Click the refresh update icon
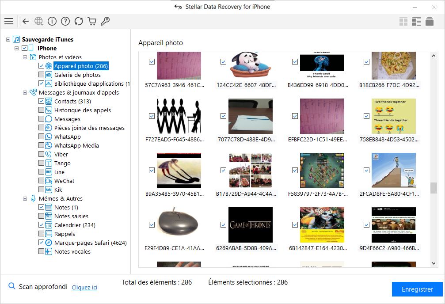The image size is (445, 304). (x=79, y=21)
